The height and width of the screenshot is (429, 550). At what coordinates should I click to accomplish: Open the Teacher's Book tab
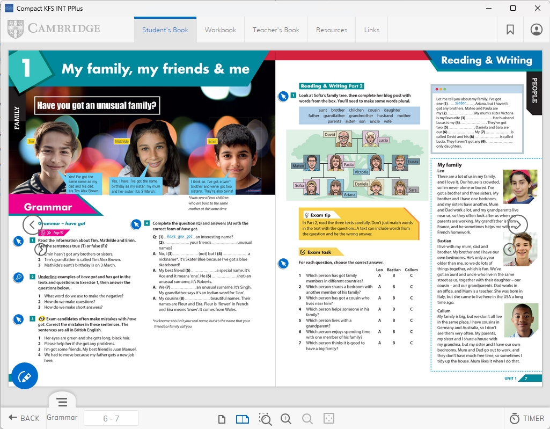(x=276, y=30)
